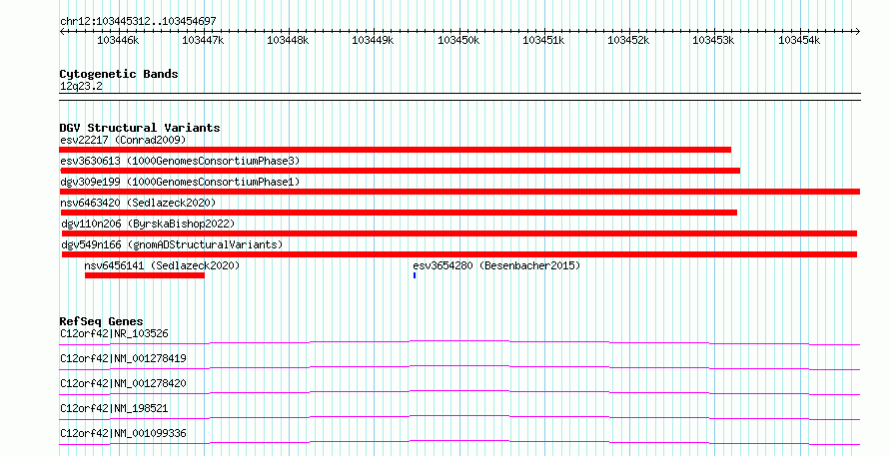
Task: Click the small blue marker under esv3654280
Action: tap(415, 275)
